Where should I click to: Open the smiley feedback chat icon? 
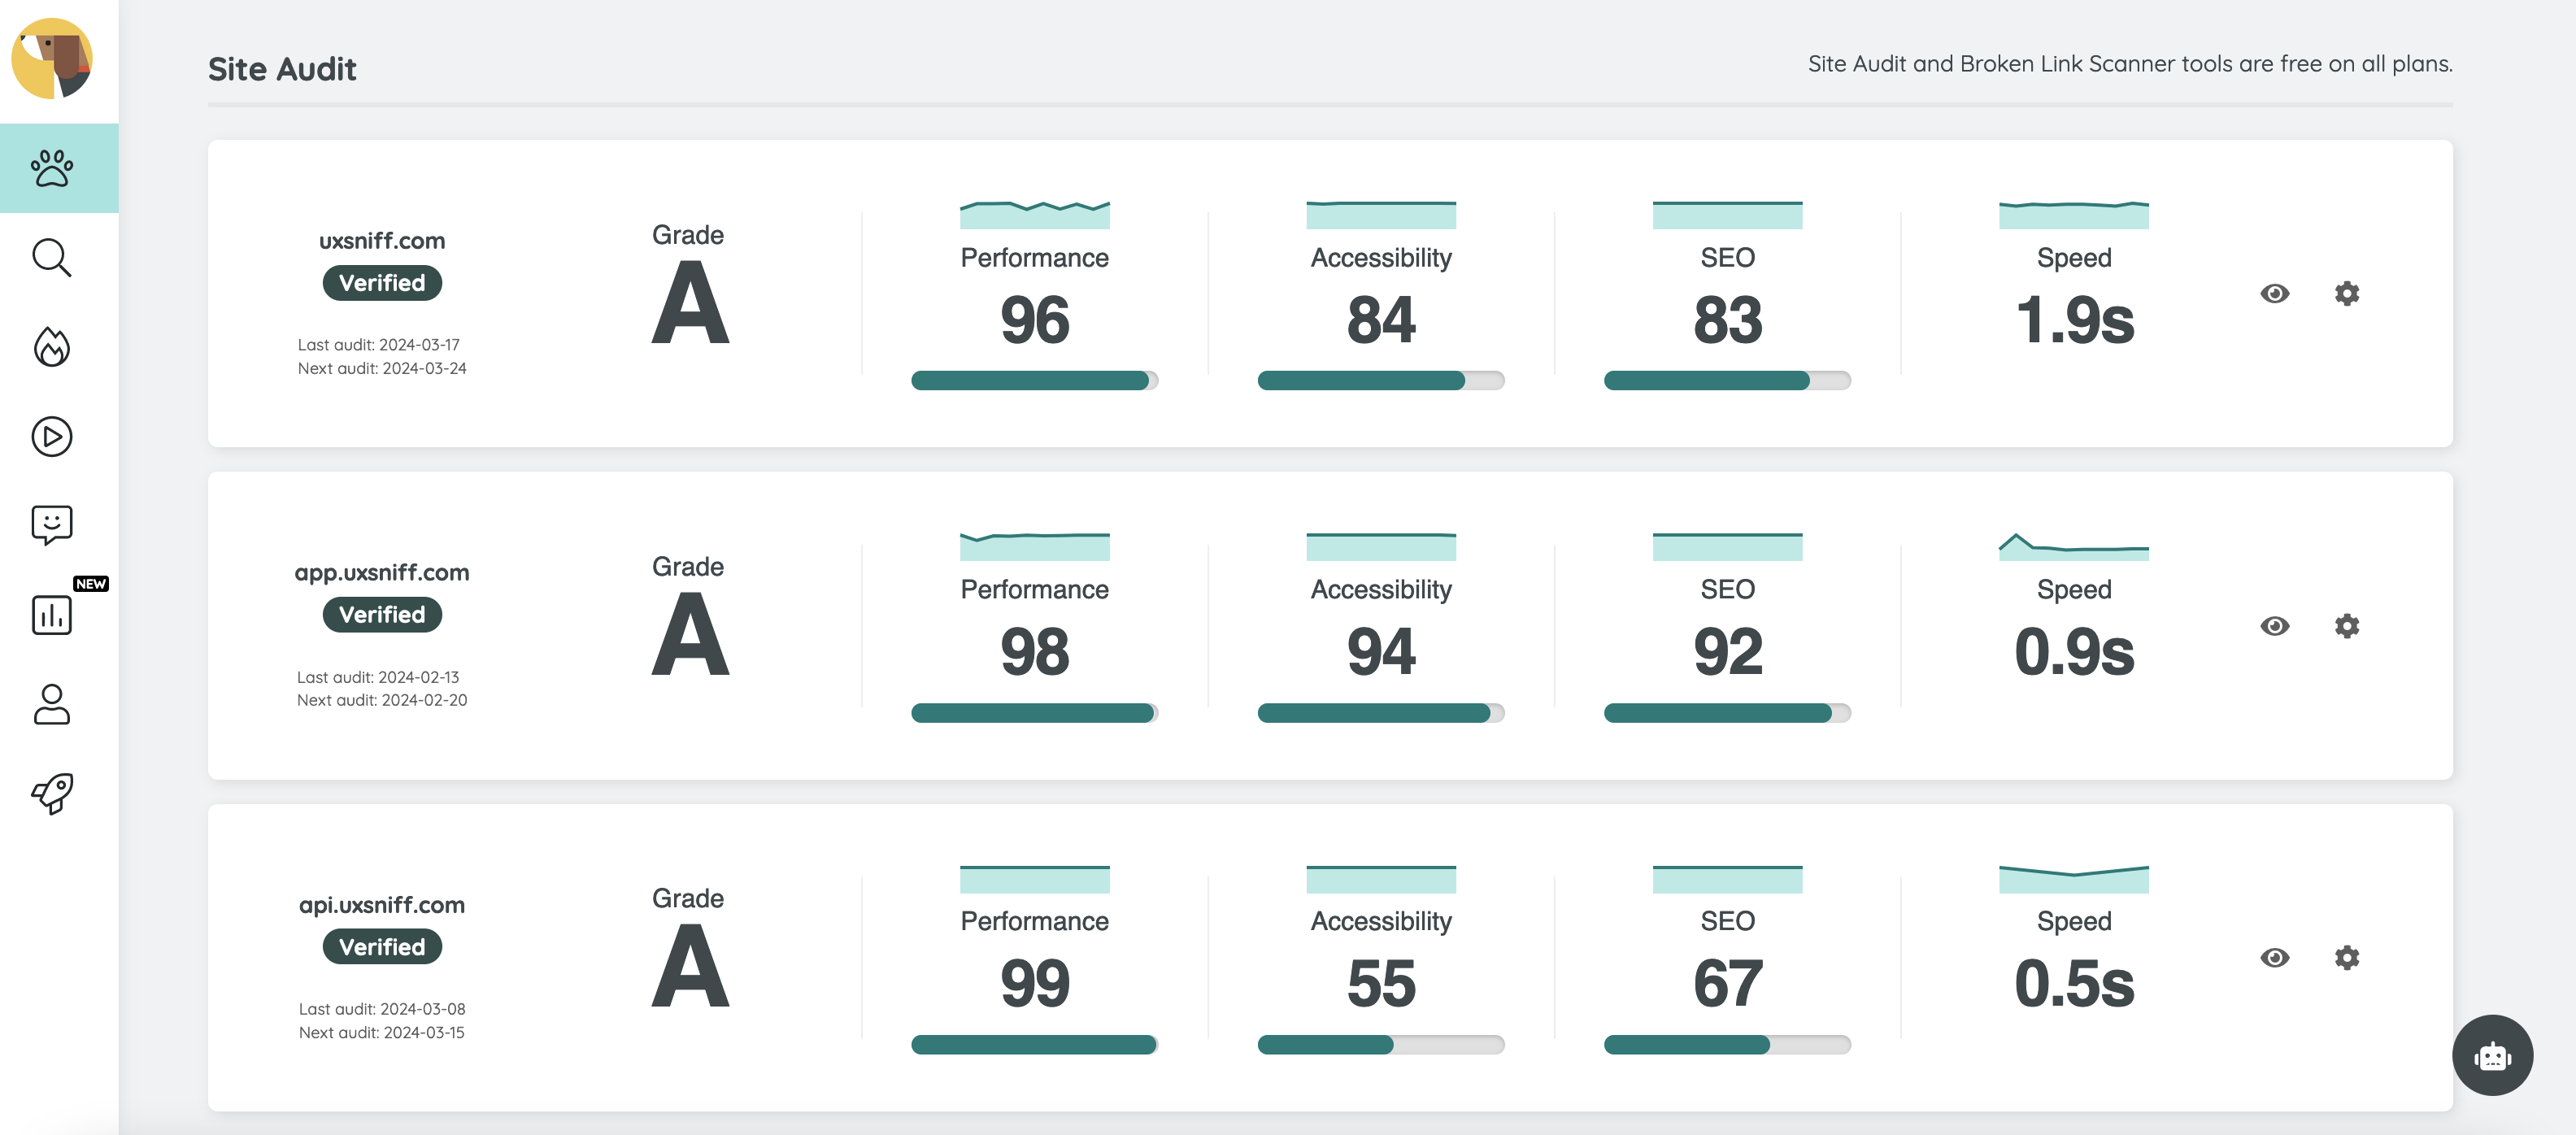click(52, 525)
